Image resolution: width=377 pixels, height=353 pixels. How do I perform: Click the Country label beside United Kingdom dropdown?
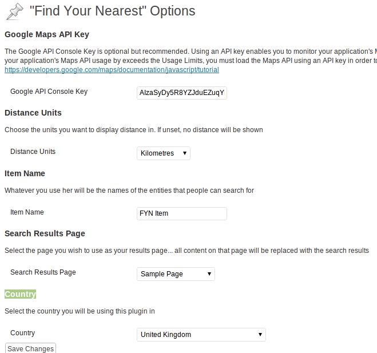(x=23, y=333)
